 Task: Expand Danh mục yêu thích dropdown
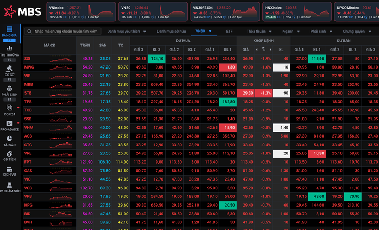[x=144, y=32]
